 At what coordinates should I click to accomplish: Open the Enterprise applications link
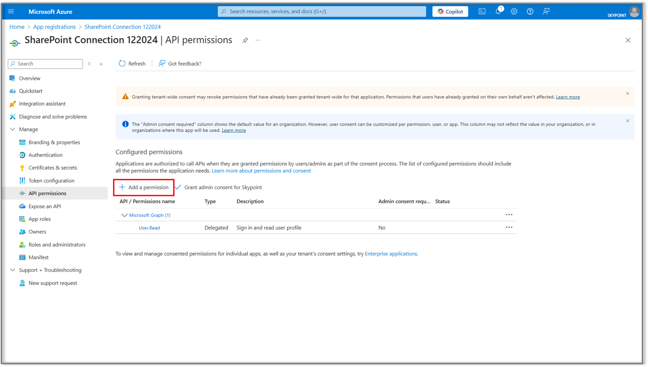[391, 254]
